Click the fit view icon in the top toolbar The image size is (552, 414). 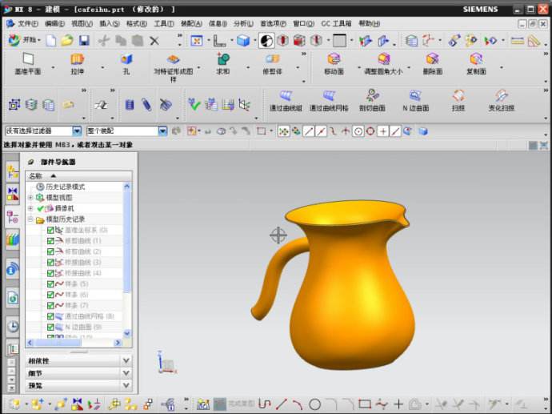(197, 41)
